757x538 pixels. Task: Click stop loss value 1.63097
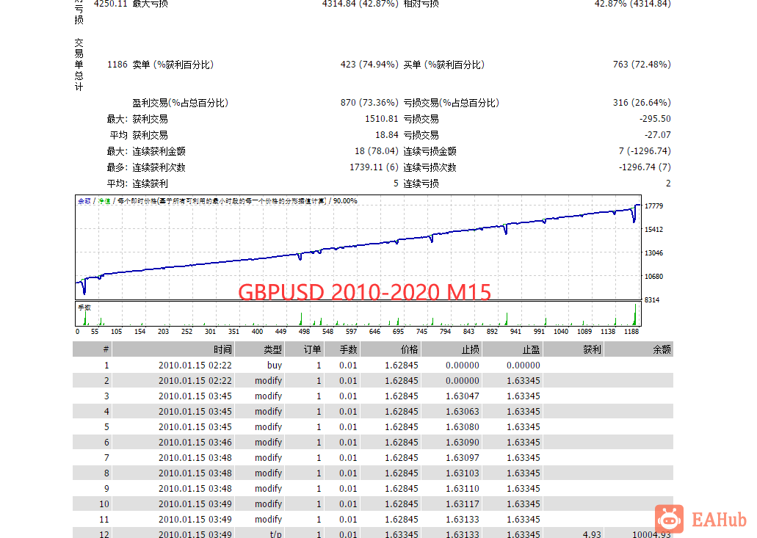[x=463, y=458]
